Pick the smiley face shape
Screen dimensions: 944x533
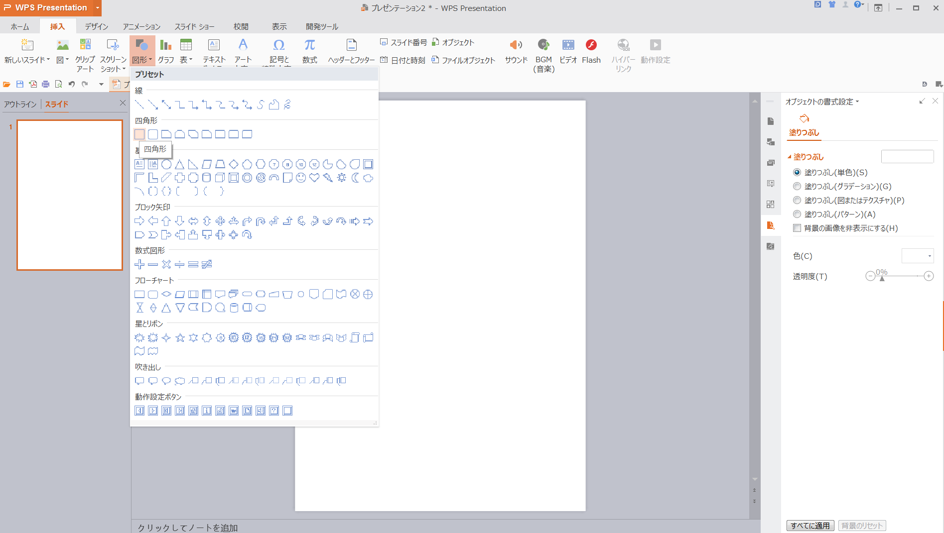click(x=301, y=178)
